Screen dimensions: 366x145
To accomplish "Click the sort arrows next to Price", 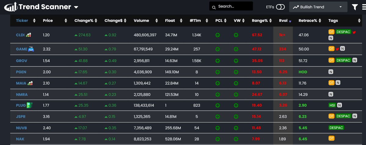I will (66, 20).
